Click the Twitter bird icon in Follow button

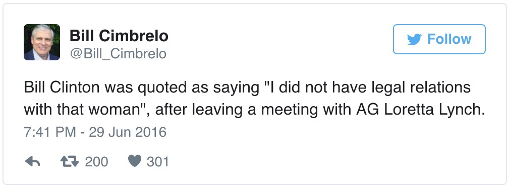(414, 39)
